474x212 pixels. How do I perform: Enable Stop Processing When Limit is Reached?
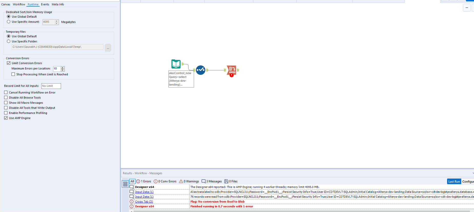point(13,74)
